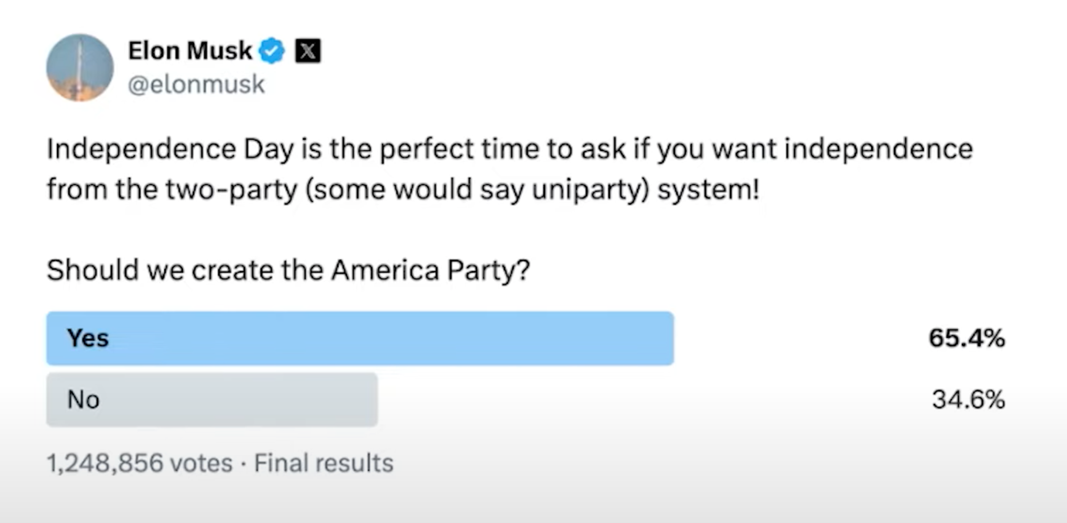Click the bold Yes option label
Screen dimensions: 1067x523
point(88,338)
